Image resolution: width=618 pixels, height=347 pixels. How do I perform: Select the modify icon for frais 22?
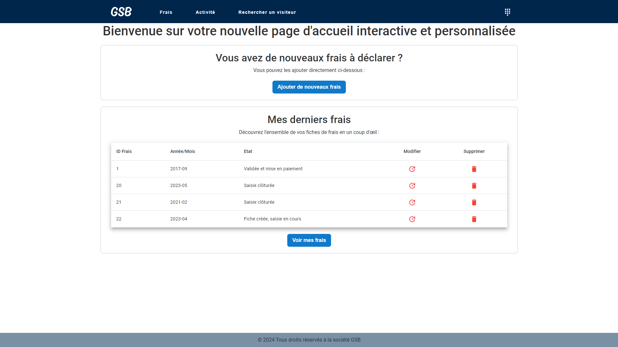click(412, 219)
